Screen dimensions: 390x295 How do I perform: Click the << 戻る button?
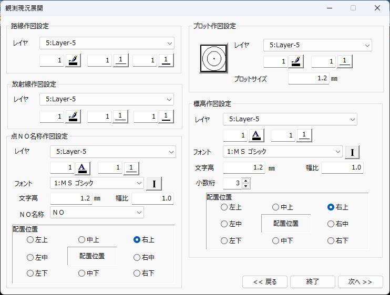coord(264,282)
